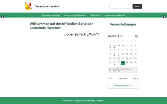Select day 27 in the calendar
The image size is (167, 104).
119,62
